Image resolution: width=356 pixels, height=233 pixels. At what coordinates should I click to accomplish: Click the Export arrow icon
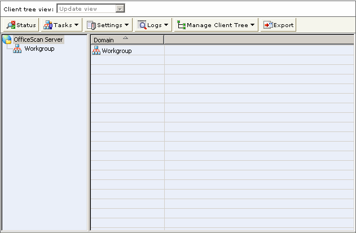point(268,25)
